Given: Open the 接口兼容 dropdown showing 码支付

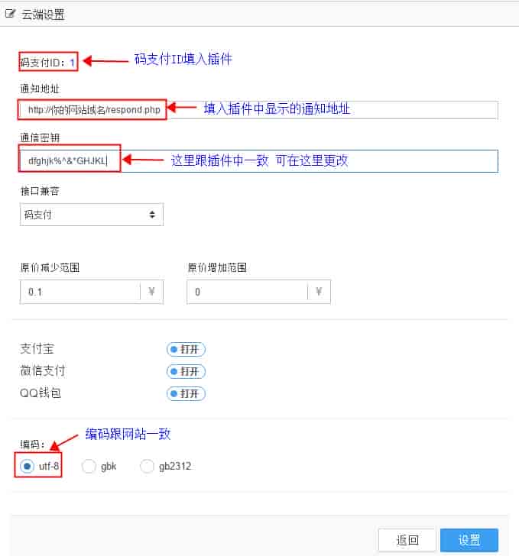Looking at the screenshot, I should click(x=92, y=215).
